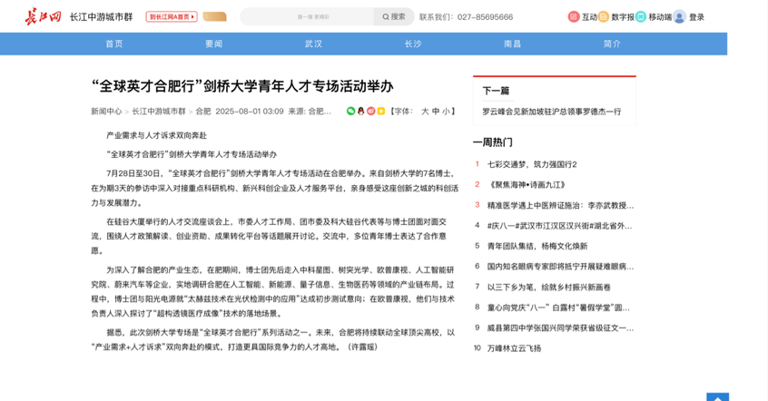
Task: Click 移动端 text link
Action: click(660, 17)
